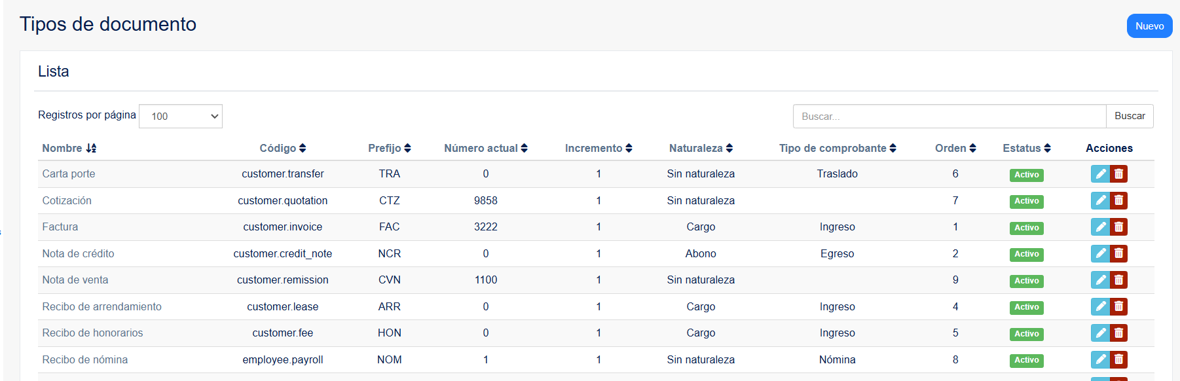Image resolution: width=1180 pixels, height=381 pixels.
Task: Sort by Estatus column header
Action: [1027, 148]
